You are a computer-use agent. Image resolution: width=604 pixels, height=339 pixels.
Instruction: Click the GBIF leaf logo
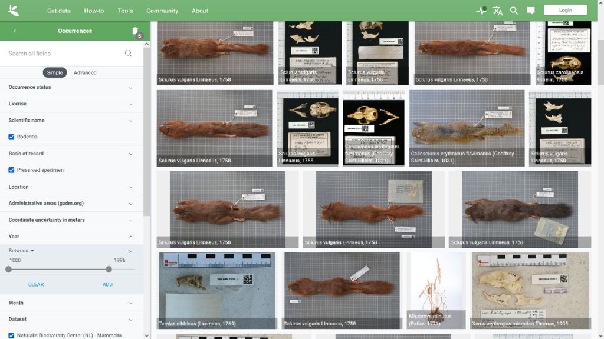tap(13, 11)
